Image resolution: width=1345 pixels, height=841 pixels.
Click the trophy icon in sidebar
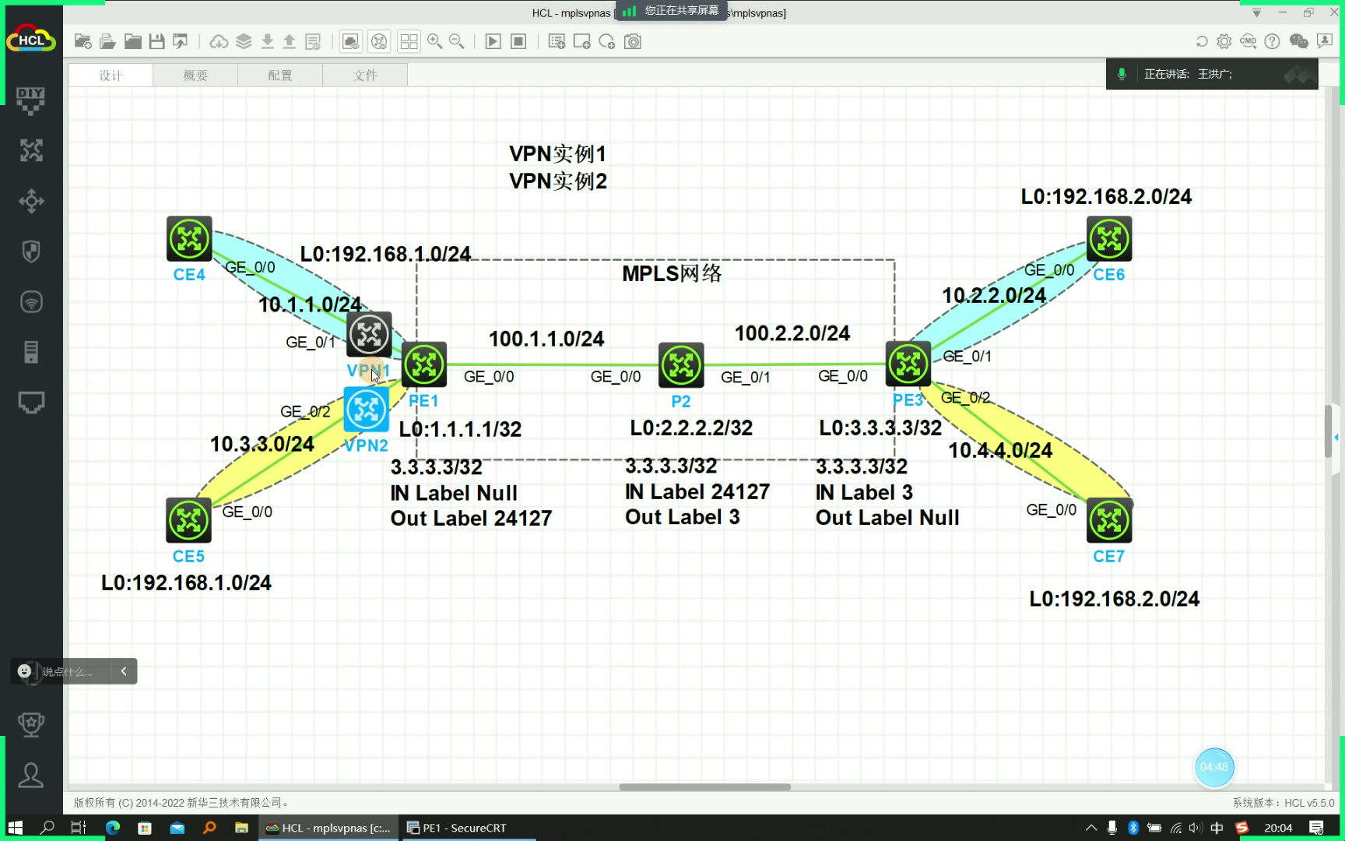point(31,724)
